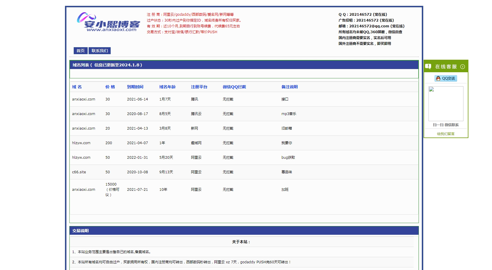Viewport: 492px width, 270px height.
Task: Click the 旧邮箱 remark cell
Action: pyautogui.click(x=287, y=128)
